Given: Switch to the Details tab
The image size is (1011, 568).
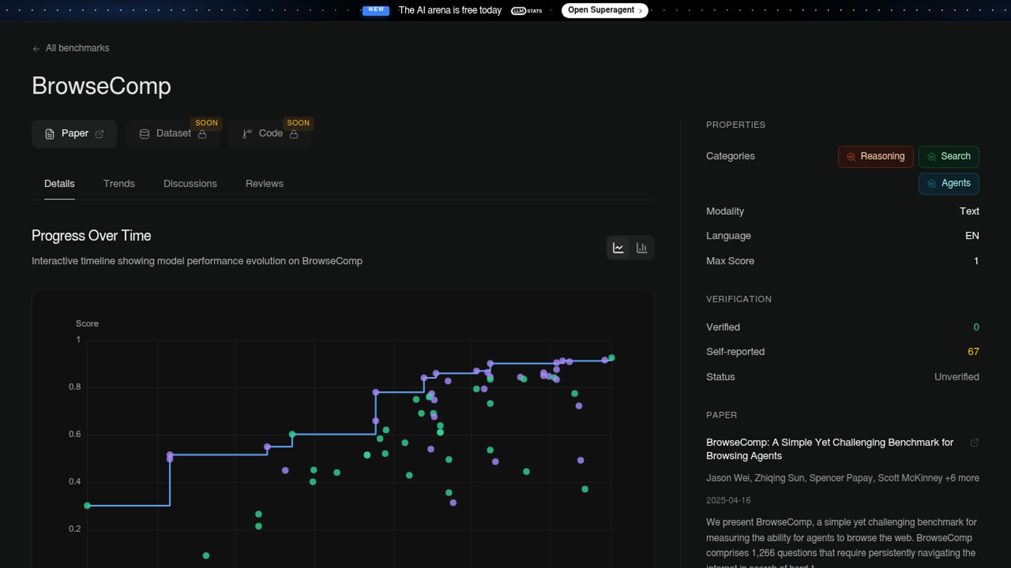Looking at the screenshot, I should (60, 184).
